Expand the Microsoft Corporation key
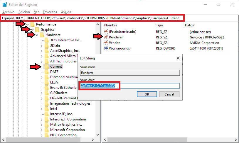Screen dimensions: 239x143 coord(42,130)
